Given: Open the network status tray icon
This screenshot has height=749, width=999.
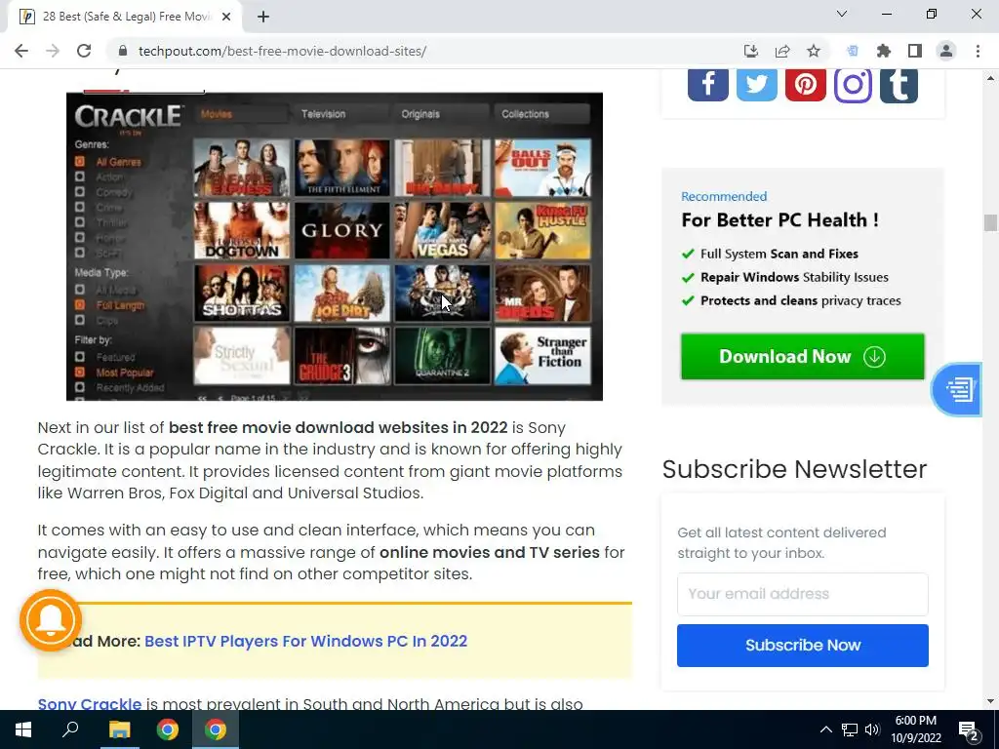Looking at the screenshot, I should tap(850, 729).
